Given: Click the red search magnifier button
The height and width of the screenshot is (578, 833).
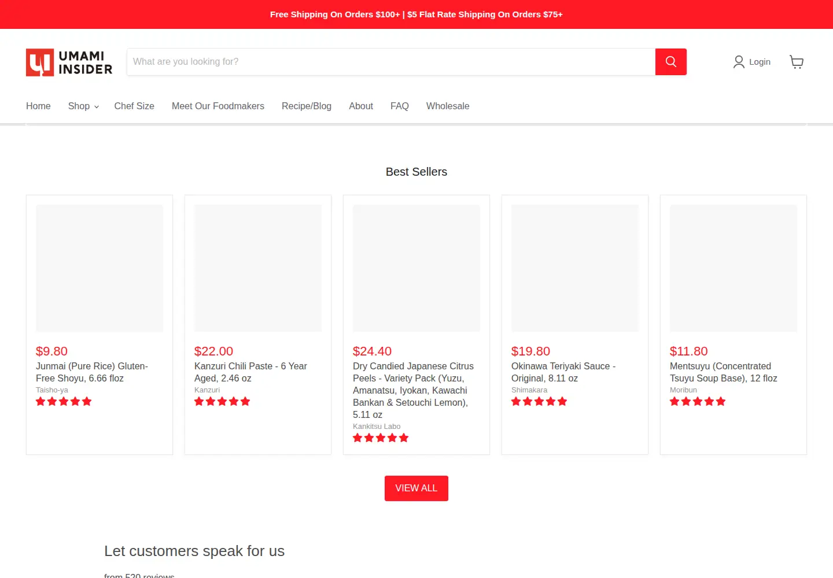Looking at the screenshot, I should [671, 62].
